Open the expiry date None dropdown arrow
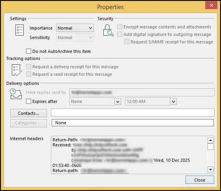Viewport: 221px width, 191px height. (118, 101)
